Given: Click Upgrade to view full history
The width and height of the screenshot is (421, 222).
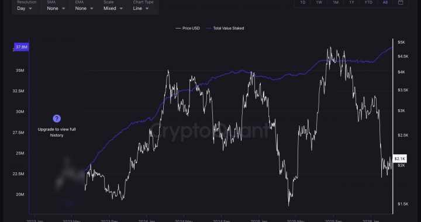Looking at the screenshot, I should click(57, 132).
